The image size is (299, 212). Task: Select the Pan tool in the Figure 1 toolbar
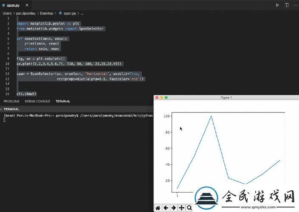coord(181,208)
